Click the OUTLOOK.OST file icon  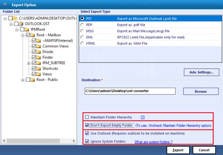pos(21,24)
